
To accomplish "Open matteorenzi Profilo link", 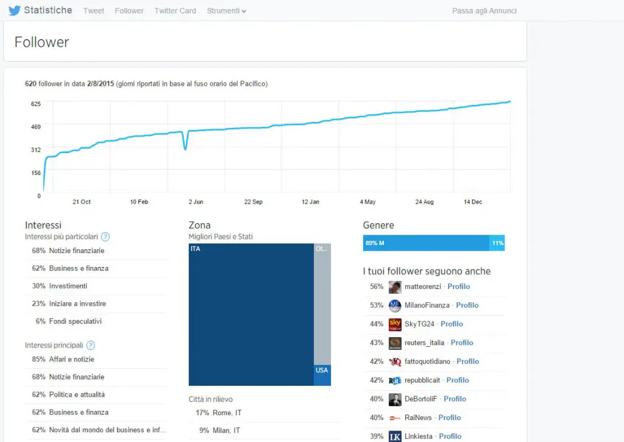I will point(458,287).
